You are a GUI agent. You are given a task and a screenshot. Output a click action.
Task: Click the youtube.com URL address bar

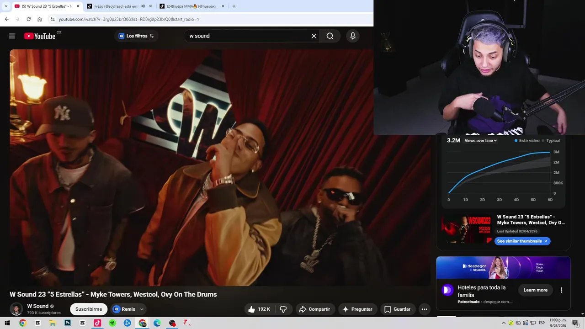tap(211, 19)
